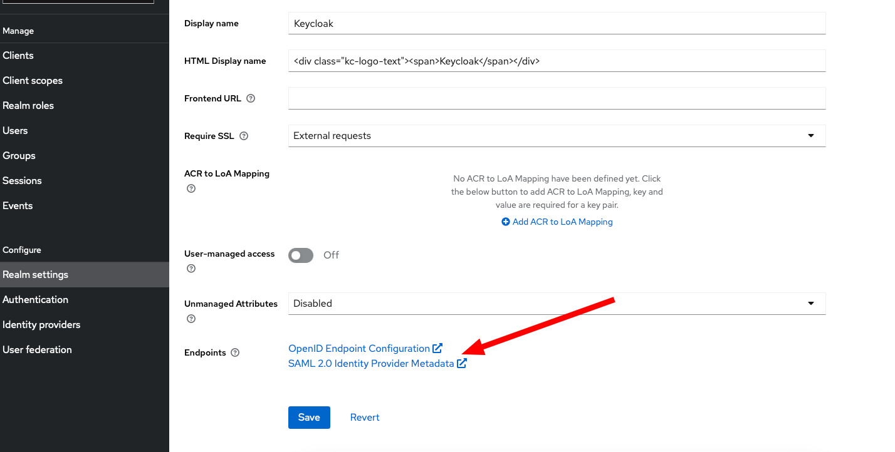
Task: Click external link icon beside OpenID Endpoint Configuration
Action: click(437, 348)
